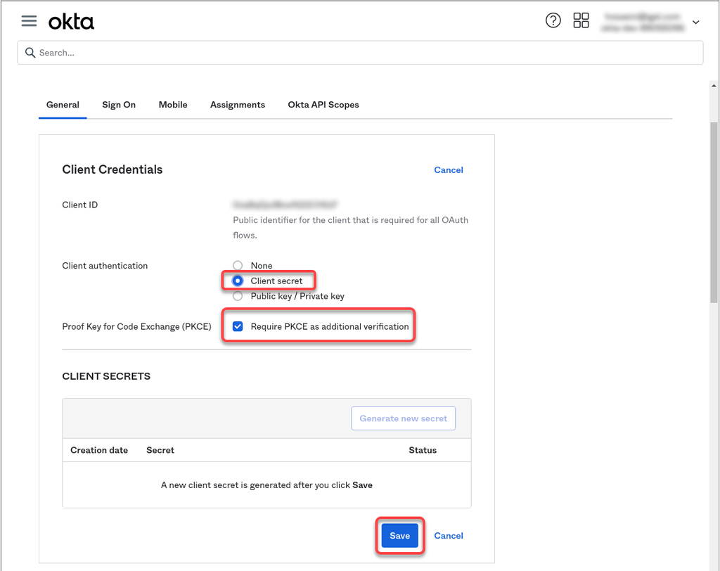Open the Okta API Scopes tab
This screenshot has width=720, height=571.
coord(323,105)
